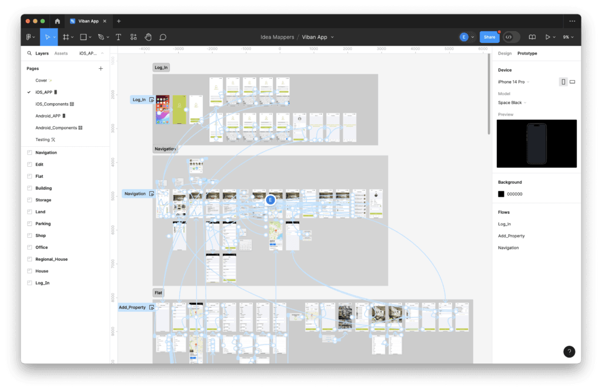Switch to the Layers tab

click(42, 53)
